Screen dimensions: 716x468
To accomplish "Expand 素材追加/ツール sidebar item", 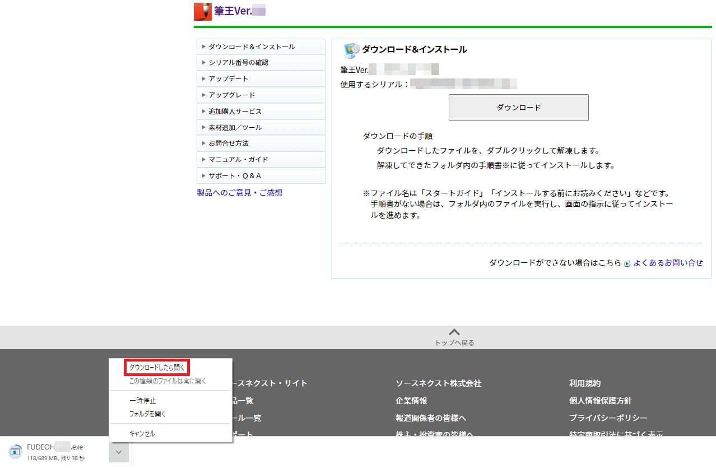I will point(261,128).
